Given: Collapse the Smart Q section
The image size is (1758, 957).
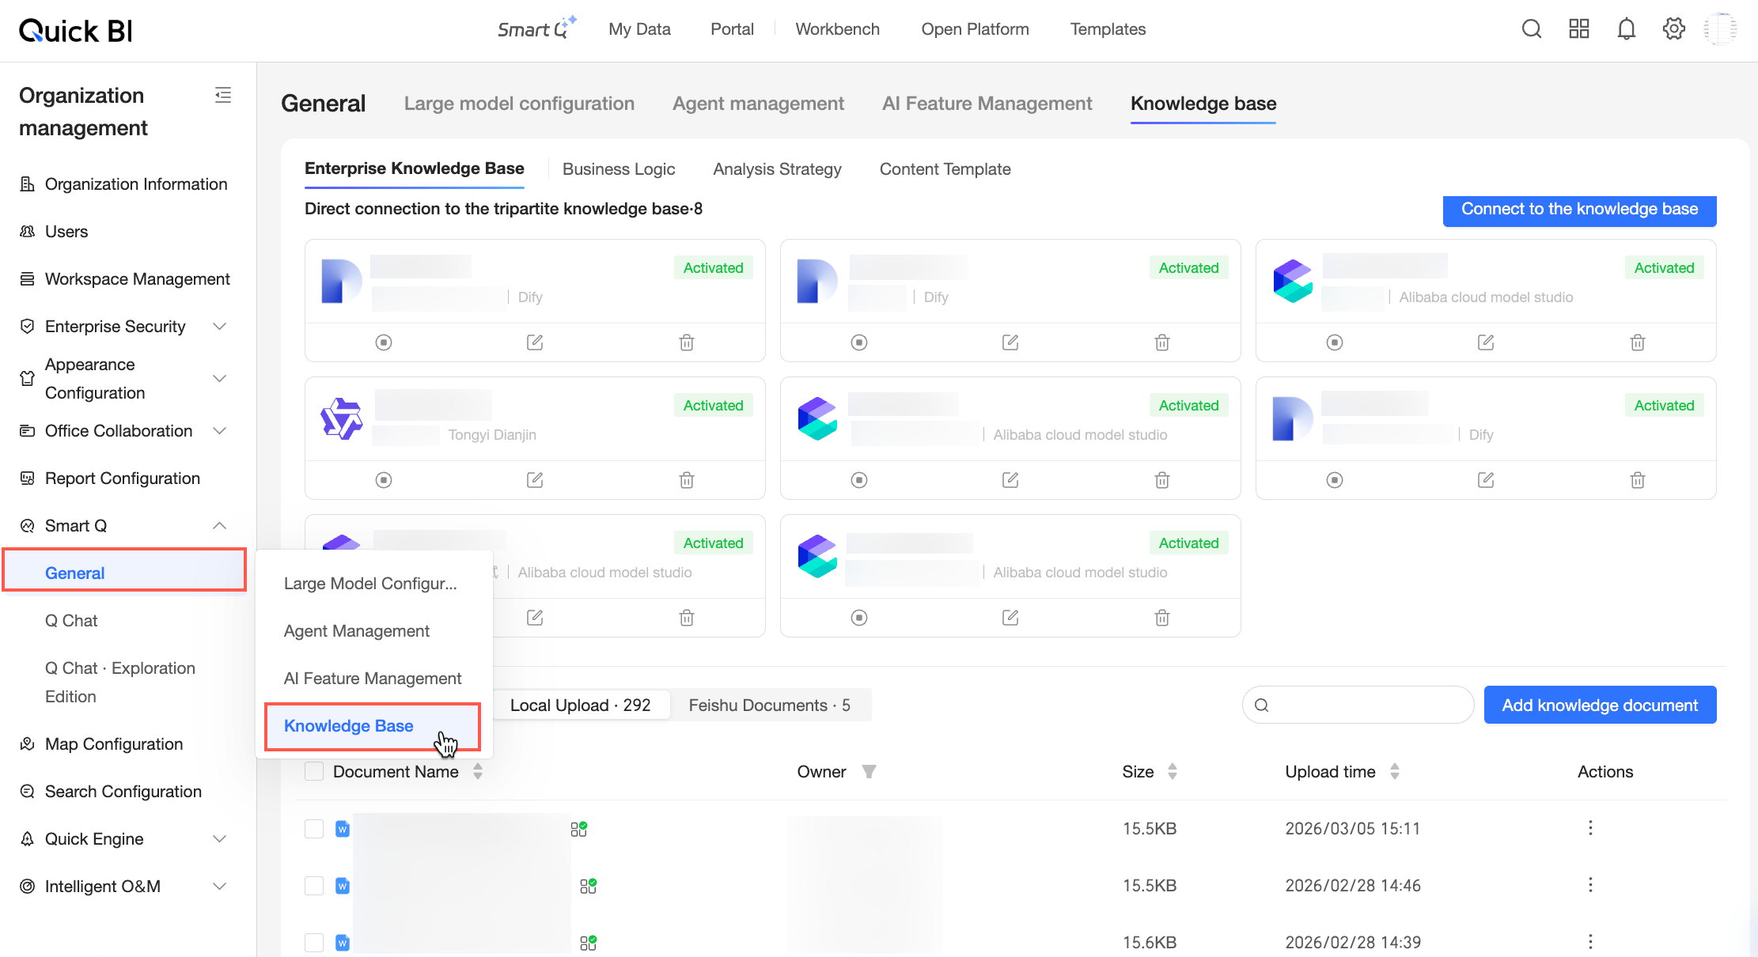Looking at the screenshot, I should click(x=220, y=526).
